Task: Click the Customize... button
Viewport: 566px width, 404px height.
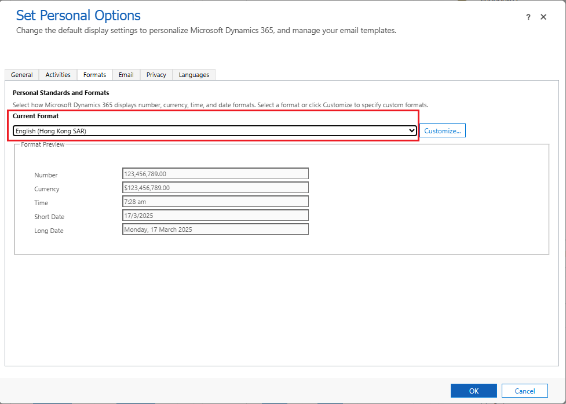Action: click(442, 131)
